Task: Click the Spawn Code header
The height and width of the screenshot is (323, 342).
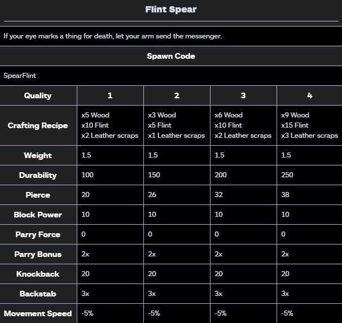Action: click(x=171, y=56)
